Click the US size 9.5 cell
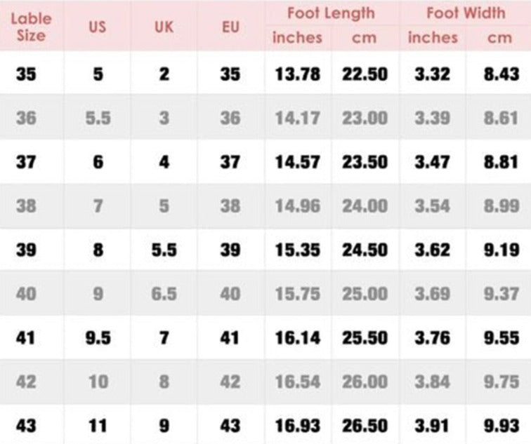The width and height of the screenshot is (531, 444). (x=98, y=338)
